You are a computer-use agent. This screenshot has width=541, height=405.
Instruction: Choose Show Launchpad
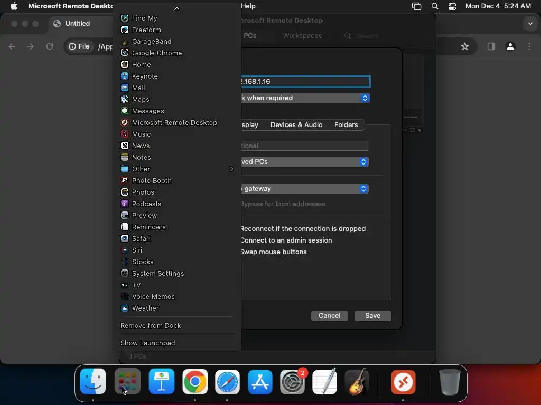(176, 343)
